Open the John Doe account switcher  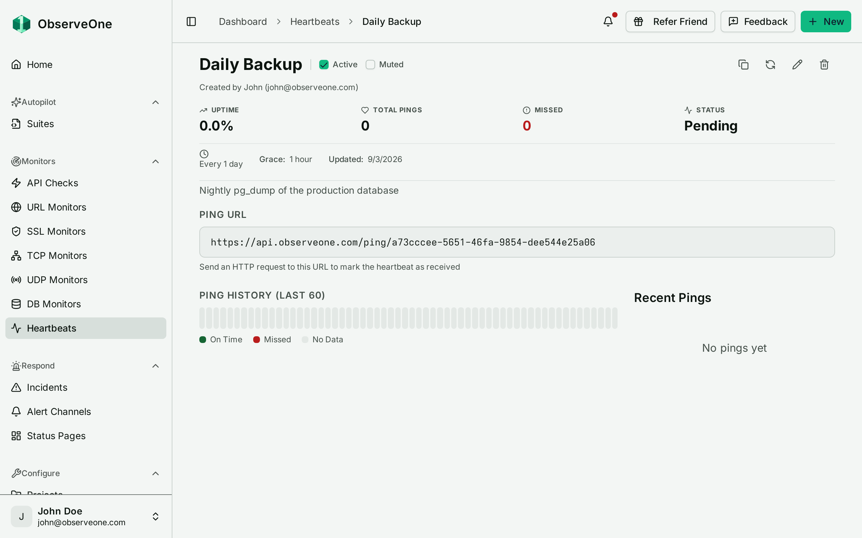[x=86, y=516]
